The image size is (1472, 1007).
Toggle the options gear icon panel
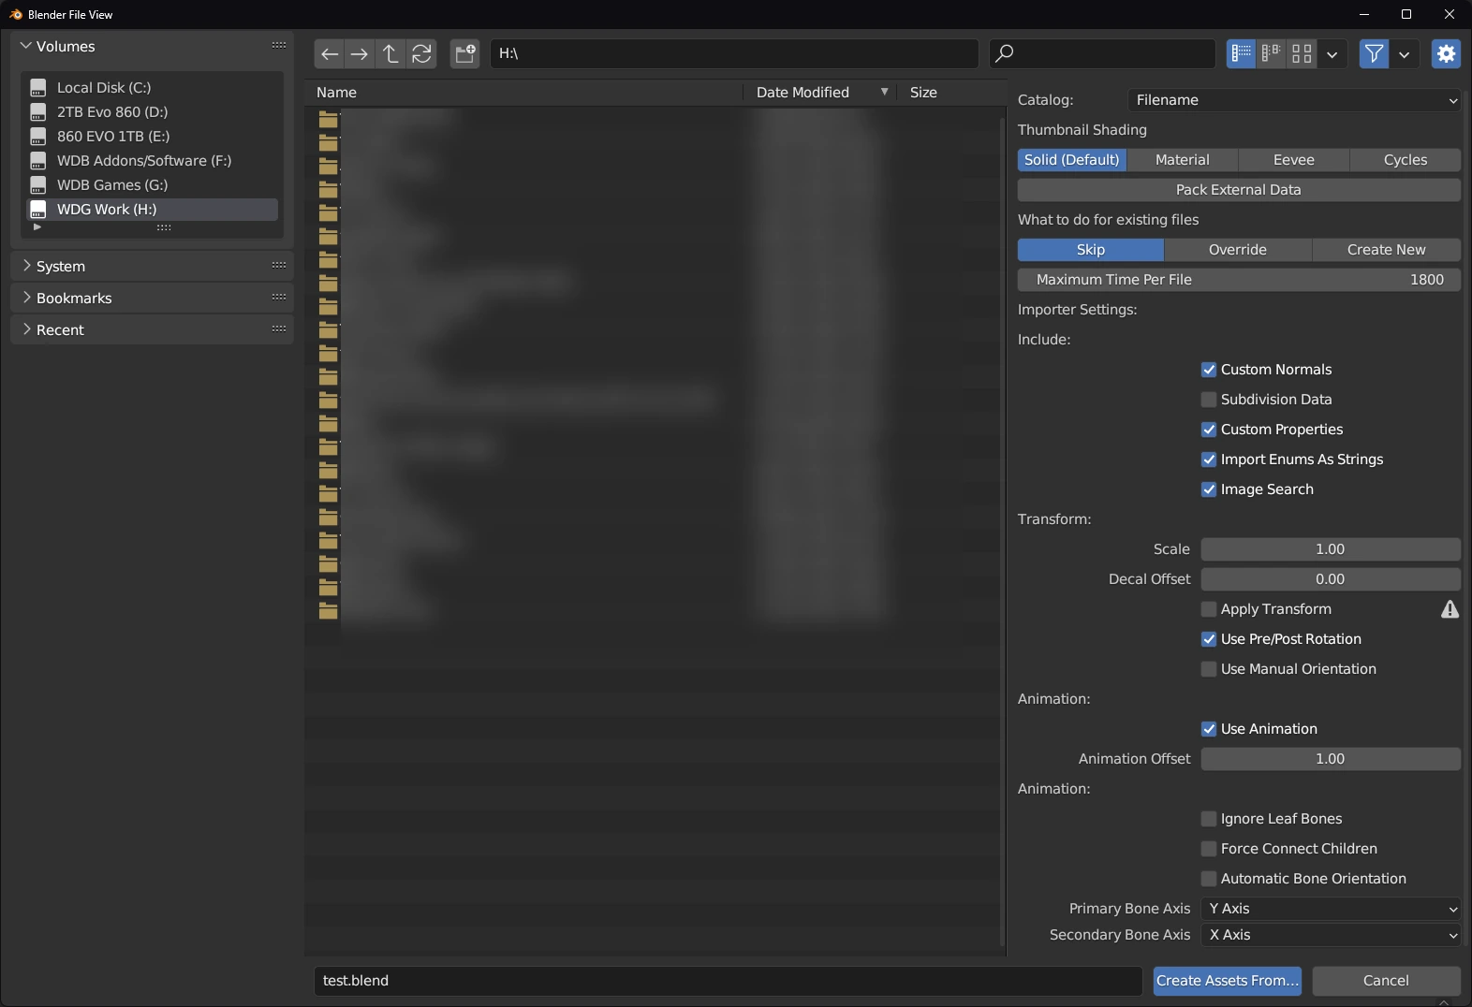(1446, 54)
